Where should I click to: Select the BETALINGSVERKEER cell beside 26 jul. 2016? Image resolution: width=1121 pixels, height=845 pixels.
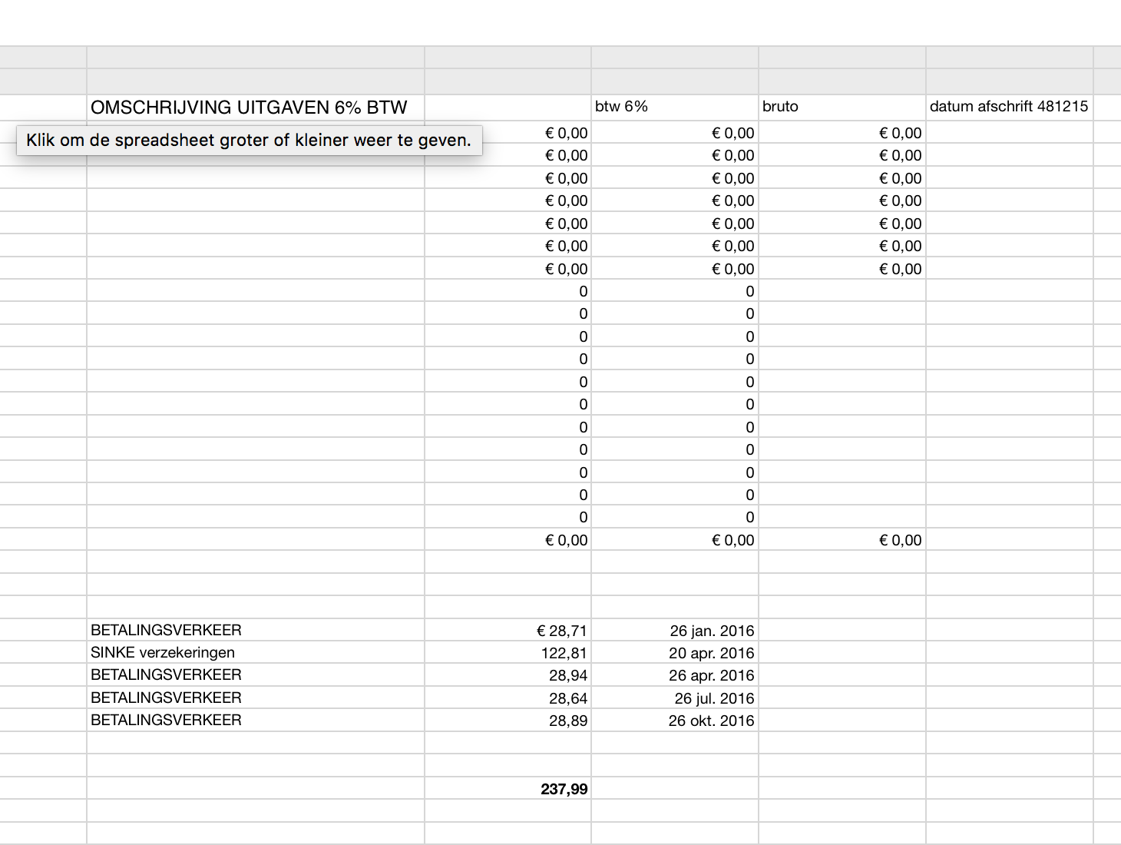coord(256,698)
